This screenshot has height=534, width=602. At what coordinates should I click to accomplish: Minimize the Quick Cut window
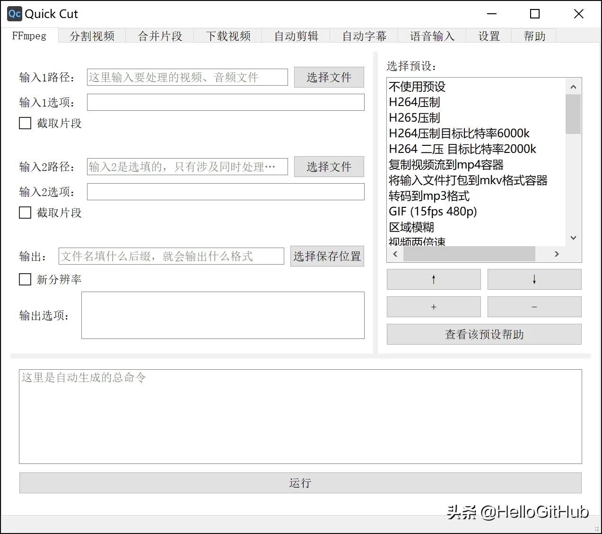coord(492,14)
